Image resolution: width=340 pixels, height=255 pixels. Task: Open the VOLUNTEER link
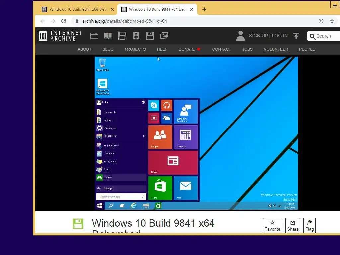click(x=276, y=49)
